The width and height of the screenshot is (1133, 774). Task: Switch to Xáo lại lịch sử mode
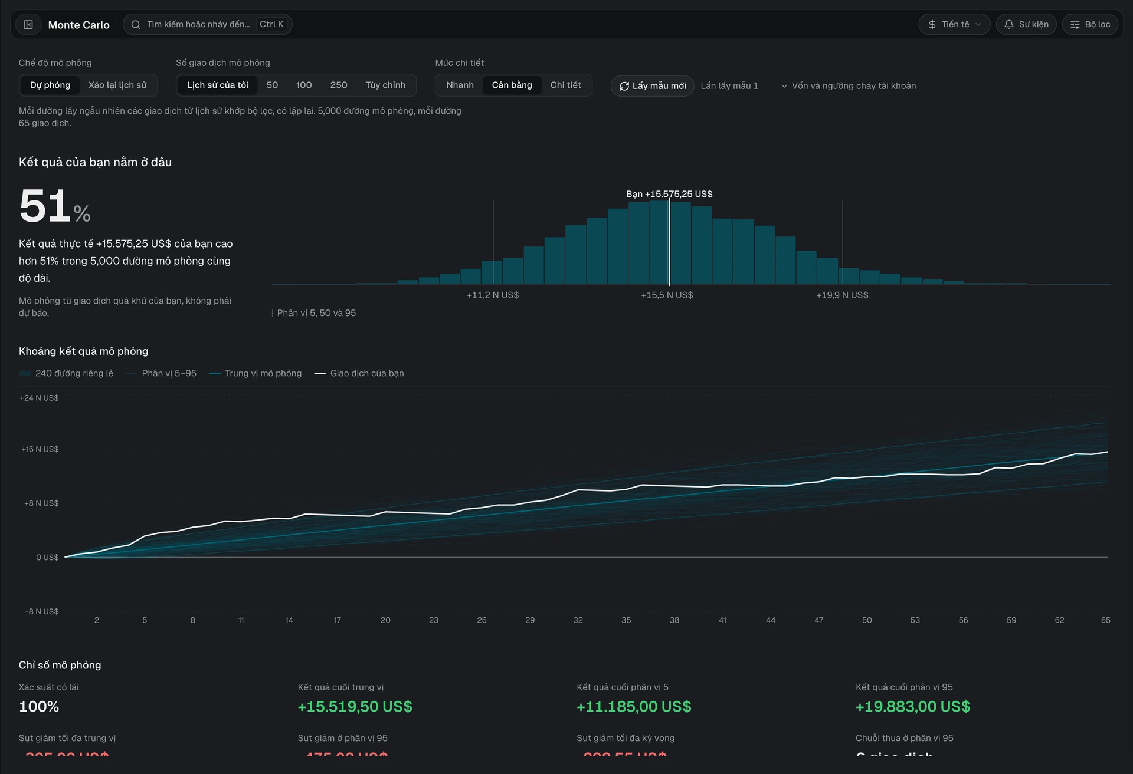117,85
